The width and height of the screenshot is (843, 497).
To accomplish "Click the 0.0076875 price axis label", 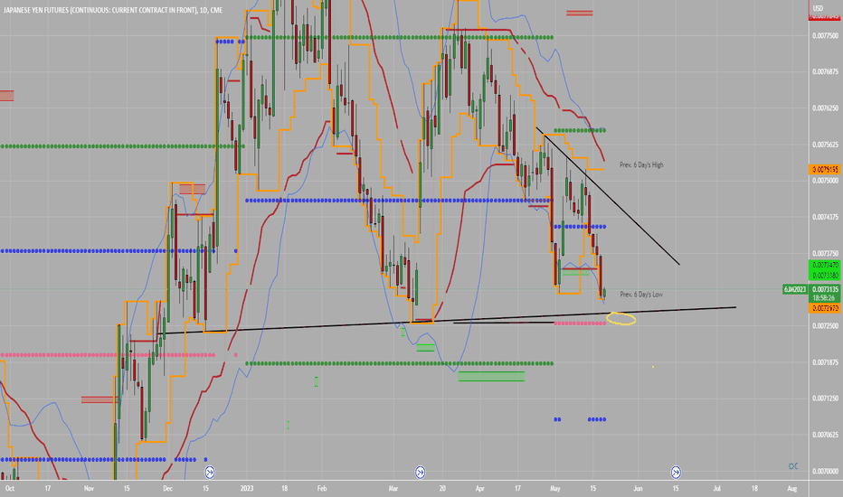I will [825, 71].
